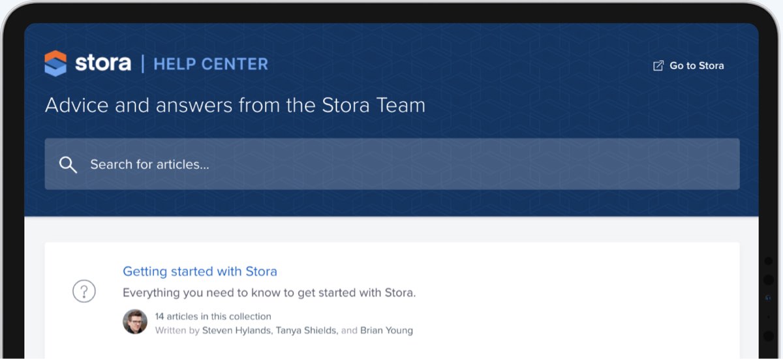The width and height of the screenshot is (783, 359).
Task: Click the magnifying glass search icon
Action: pyautogui.click(x=68, y=164)
